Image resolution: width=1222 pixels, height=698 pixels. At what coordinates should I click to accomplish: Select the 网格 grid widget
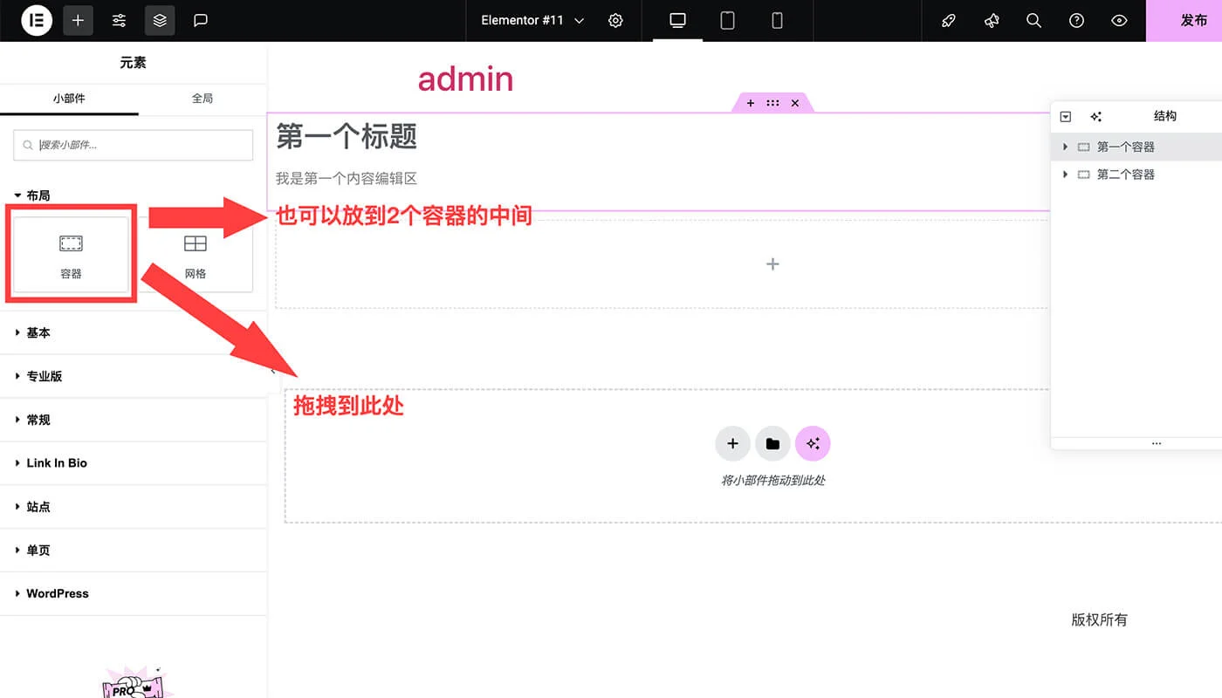click(196, 253)
